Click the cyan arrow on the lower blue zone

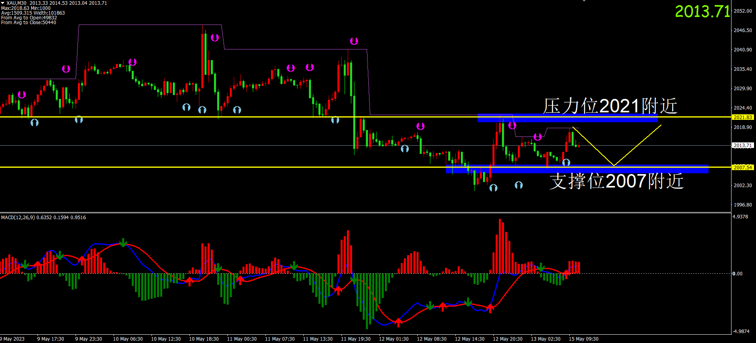[566, 163]
